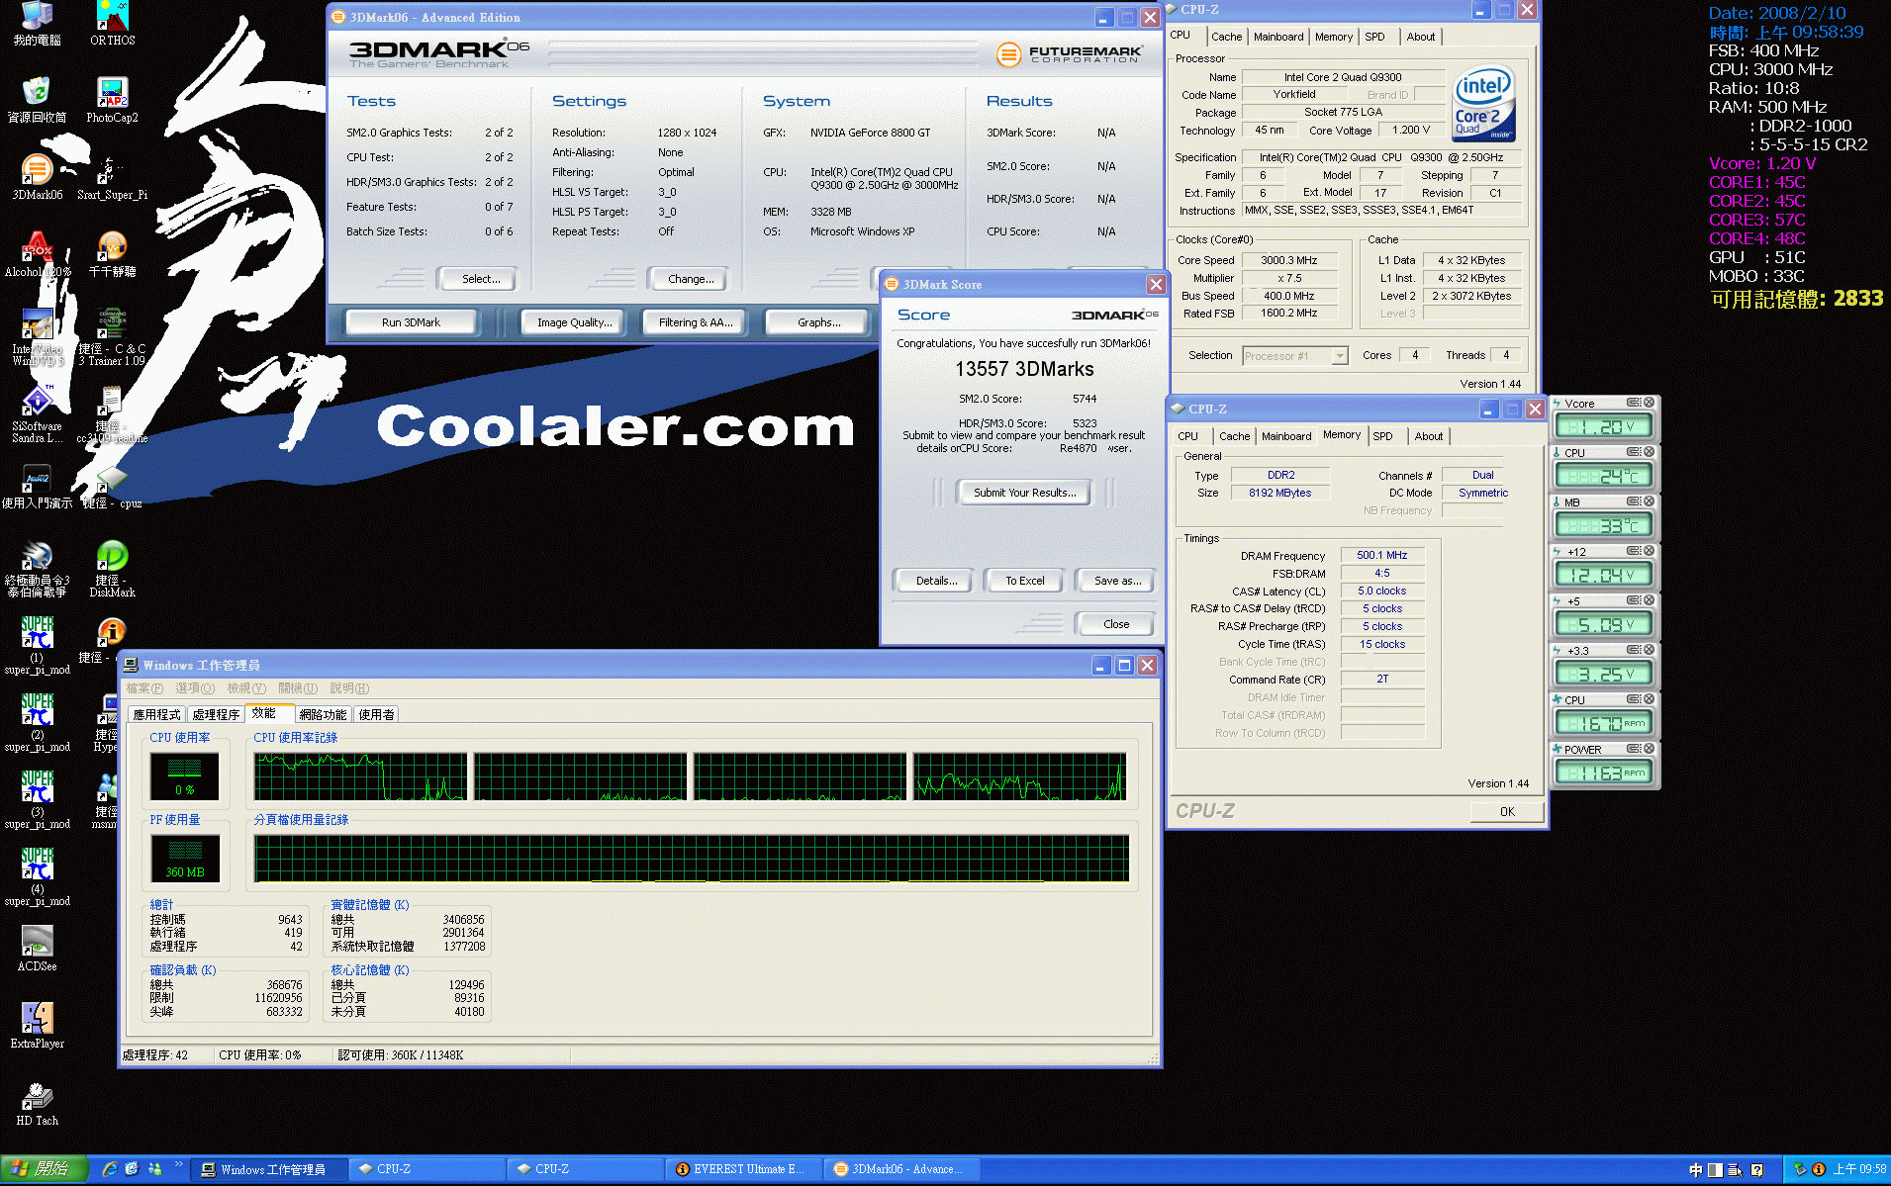1891x1186 pixels.
Task: Click OK button in CPU-Z memory window
Action: [1506, 811]
